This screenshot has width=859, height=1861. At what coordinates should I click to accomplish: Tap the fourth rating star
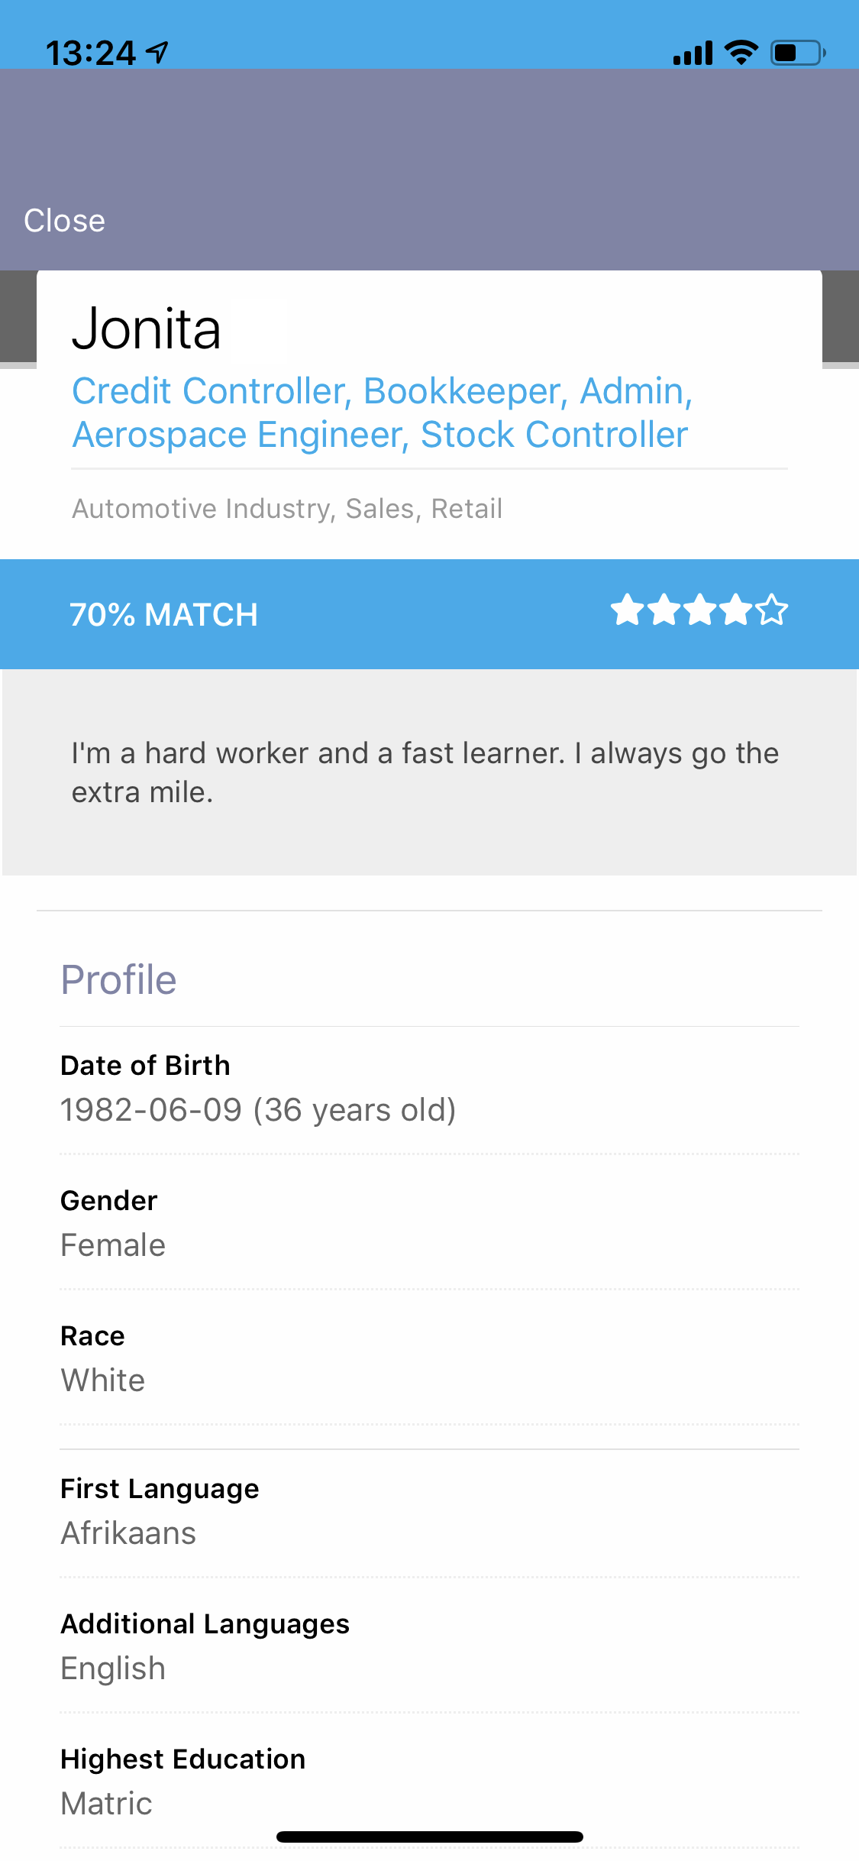[736, 610]
